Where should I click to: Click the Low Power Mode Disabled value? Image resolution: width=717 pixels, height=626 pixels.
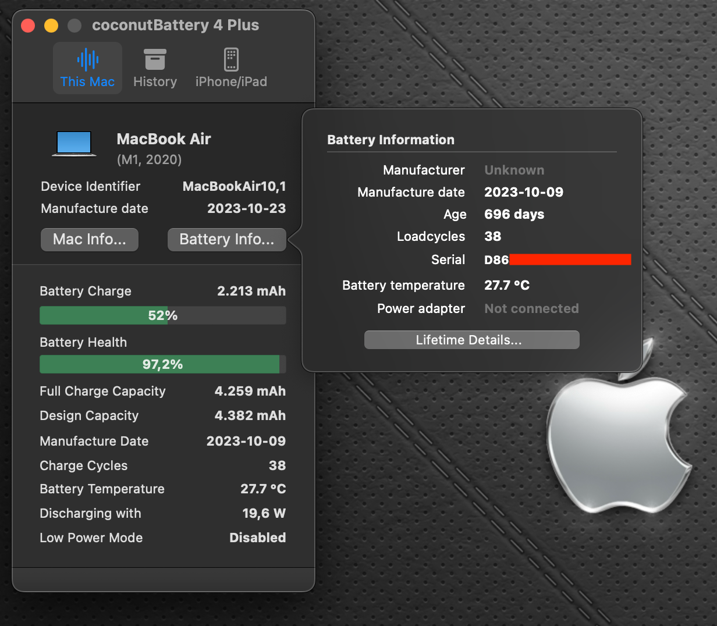[x=258, y=538]
